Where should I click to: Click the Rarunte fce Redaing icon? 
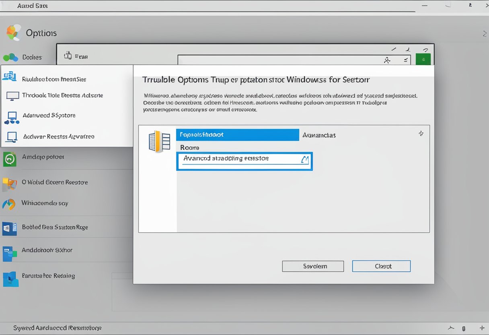(10, 279)
